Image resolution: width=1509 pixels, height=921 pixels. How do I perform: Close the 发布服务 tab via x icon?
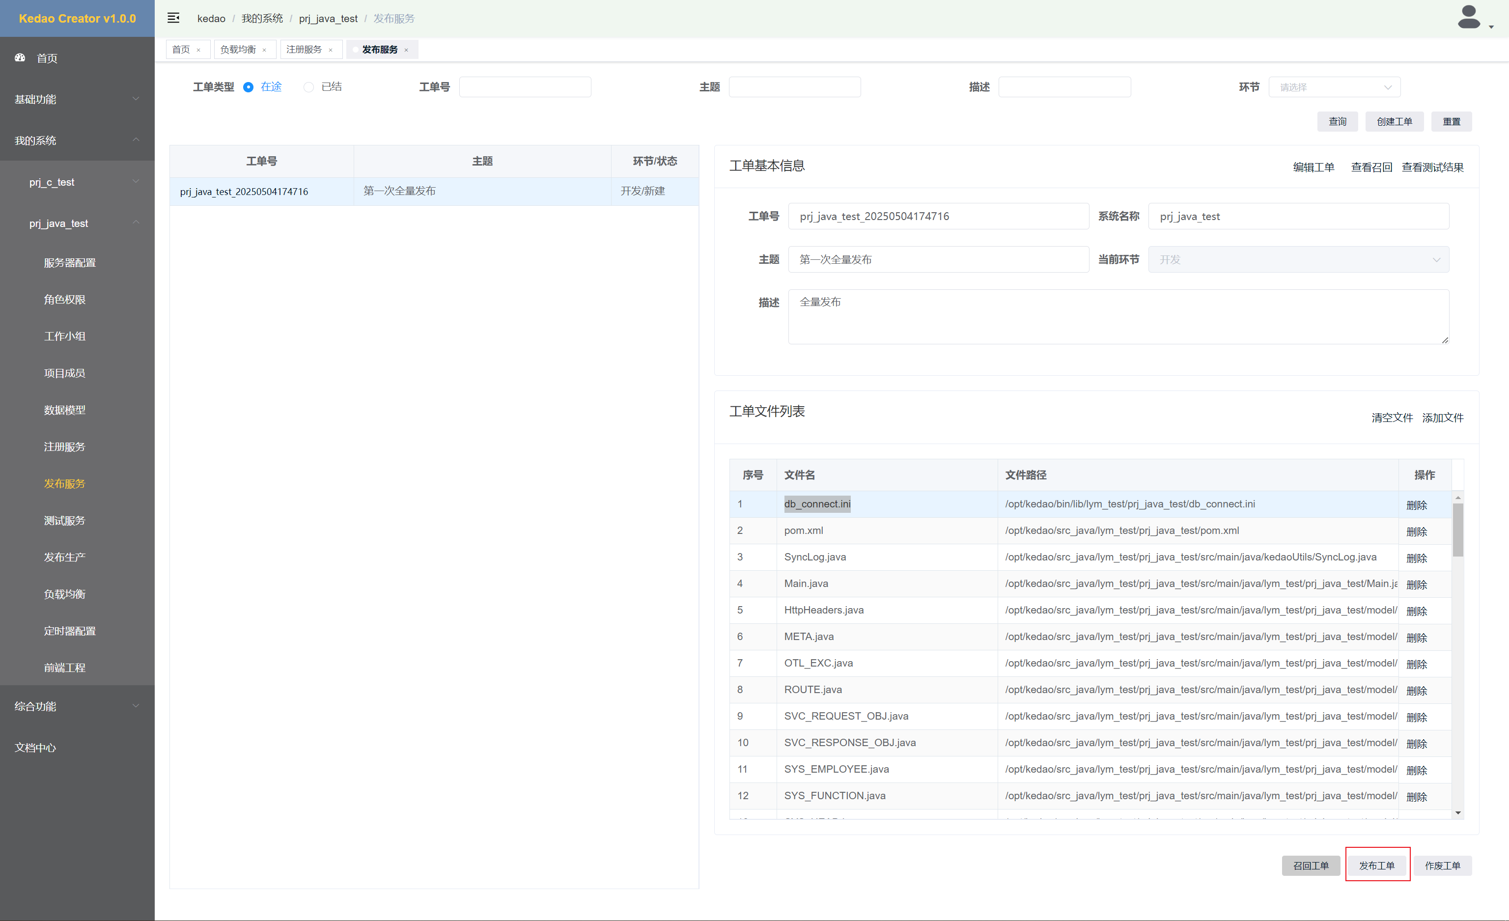click(406, 50)
